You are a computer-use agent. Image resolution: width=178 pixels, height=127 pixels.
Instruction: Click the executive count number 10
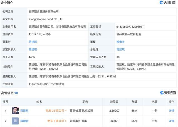16,93
